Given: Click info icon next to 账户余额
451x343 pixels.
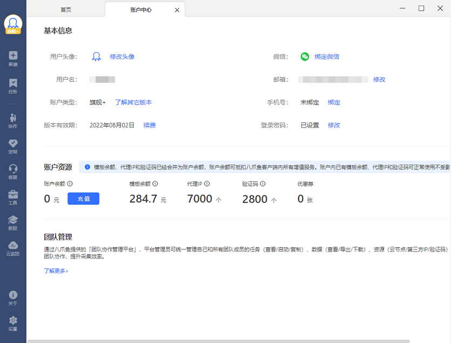Looking at the screenshot, I should coord(70,184).
